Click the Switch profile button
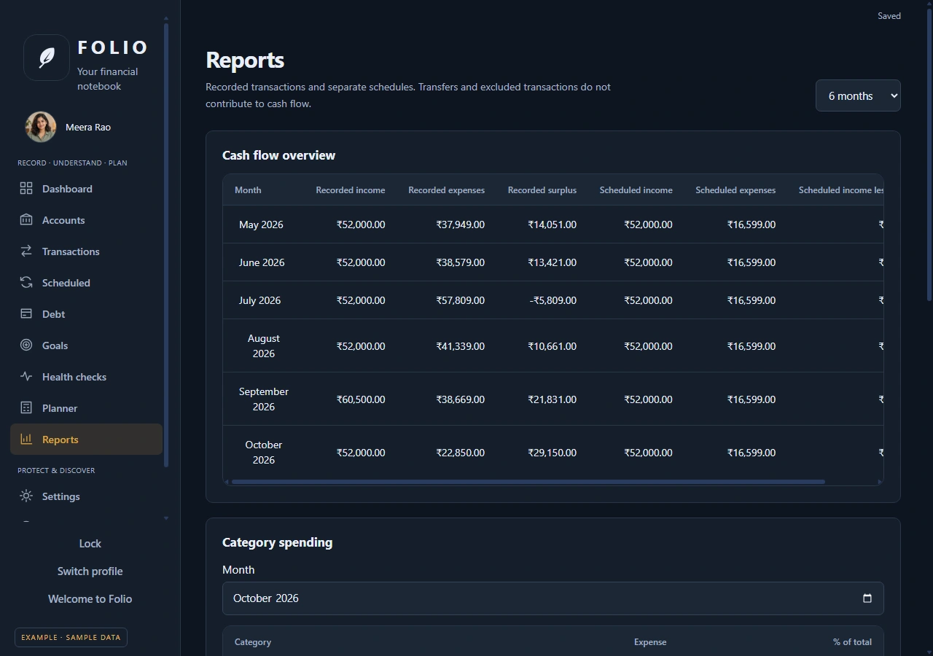The width and height of the screenshot is (933, 656). [90, 571]
